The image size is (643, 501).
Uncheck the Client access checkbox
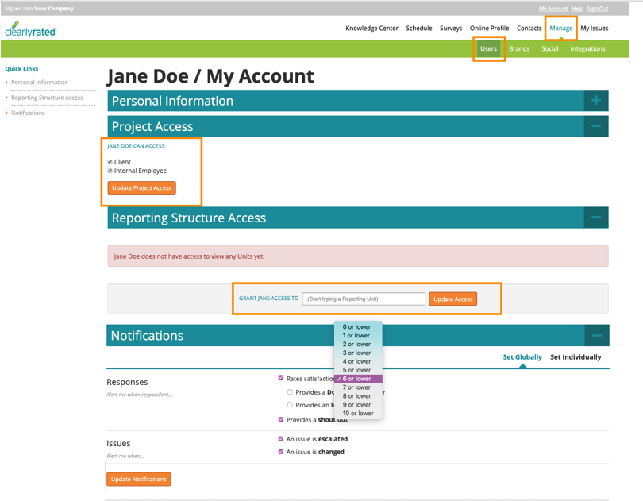click(x=110, y=161)
